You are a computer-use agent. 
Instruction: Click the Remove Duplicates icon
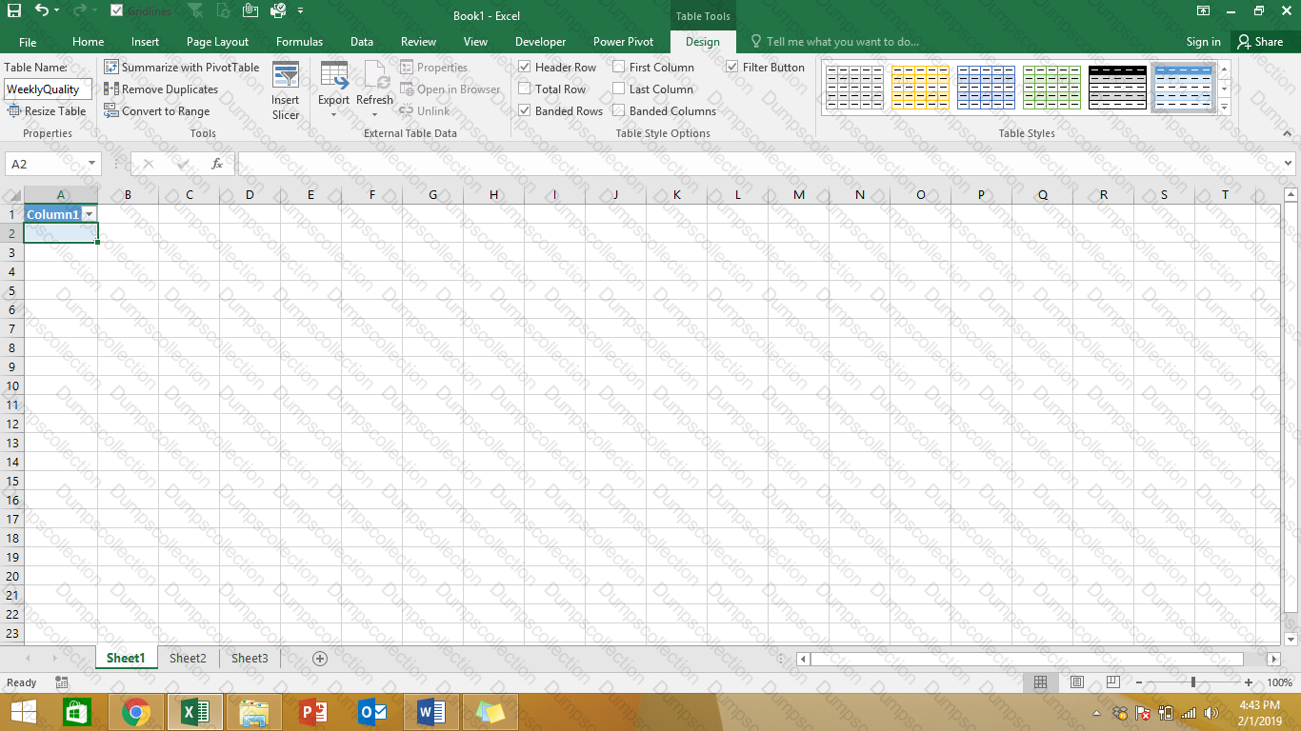coord(111,89)
